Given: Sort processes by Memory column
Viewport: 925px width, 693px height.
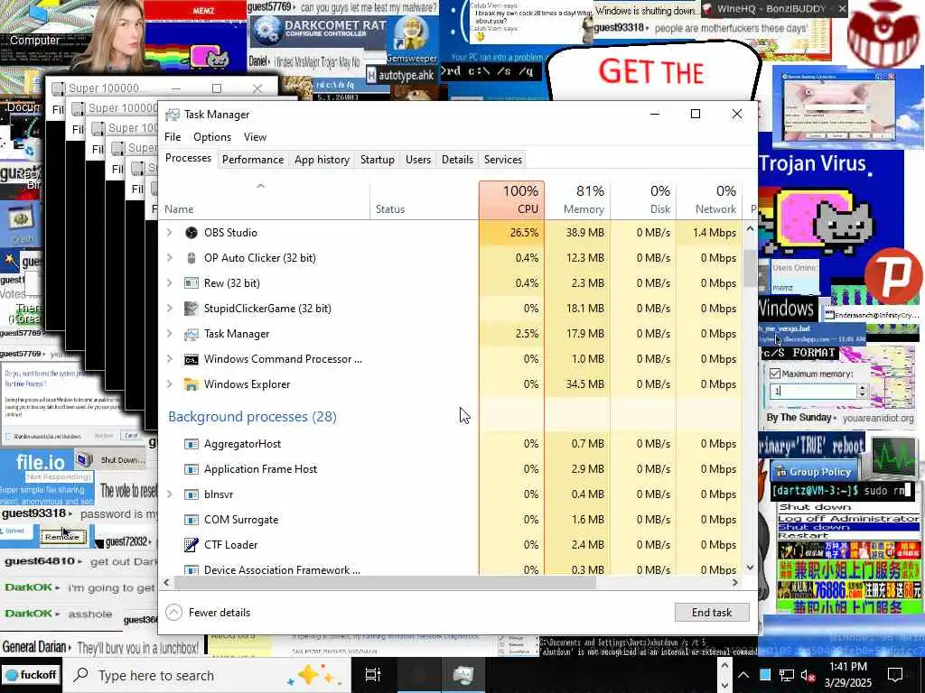Looking at the screenshot, I should coord(577,199).
